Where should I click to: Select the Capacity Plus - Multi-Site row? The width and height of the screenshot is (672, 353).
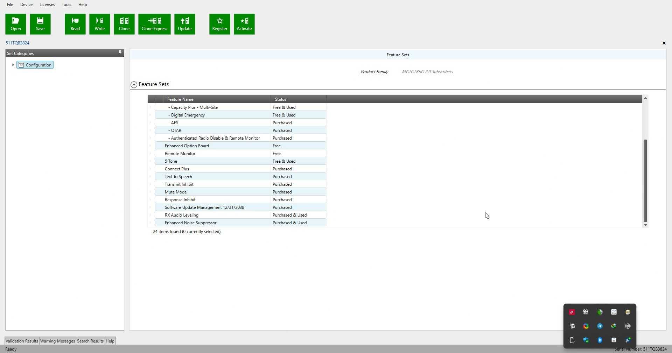[240, 107]
